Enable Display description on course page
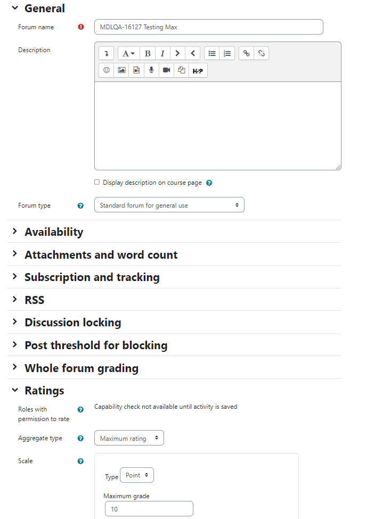This screenshot has width=366, height=519. tap(97, 182)
